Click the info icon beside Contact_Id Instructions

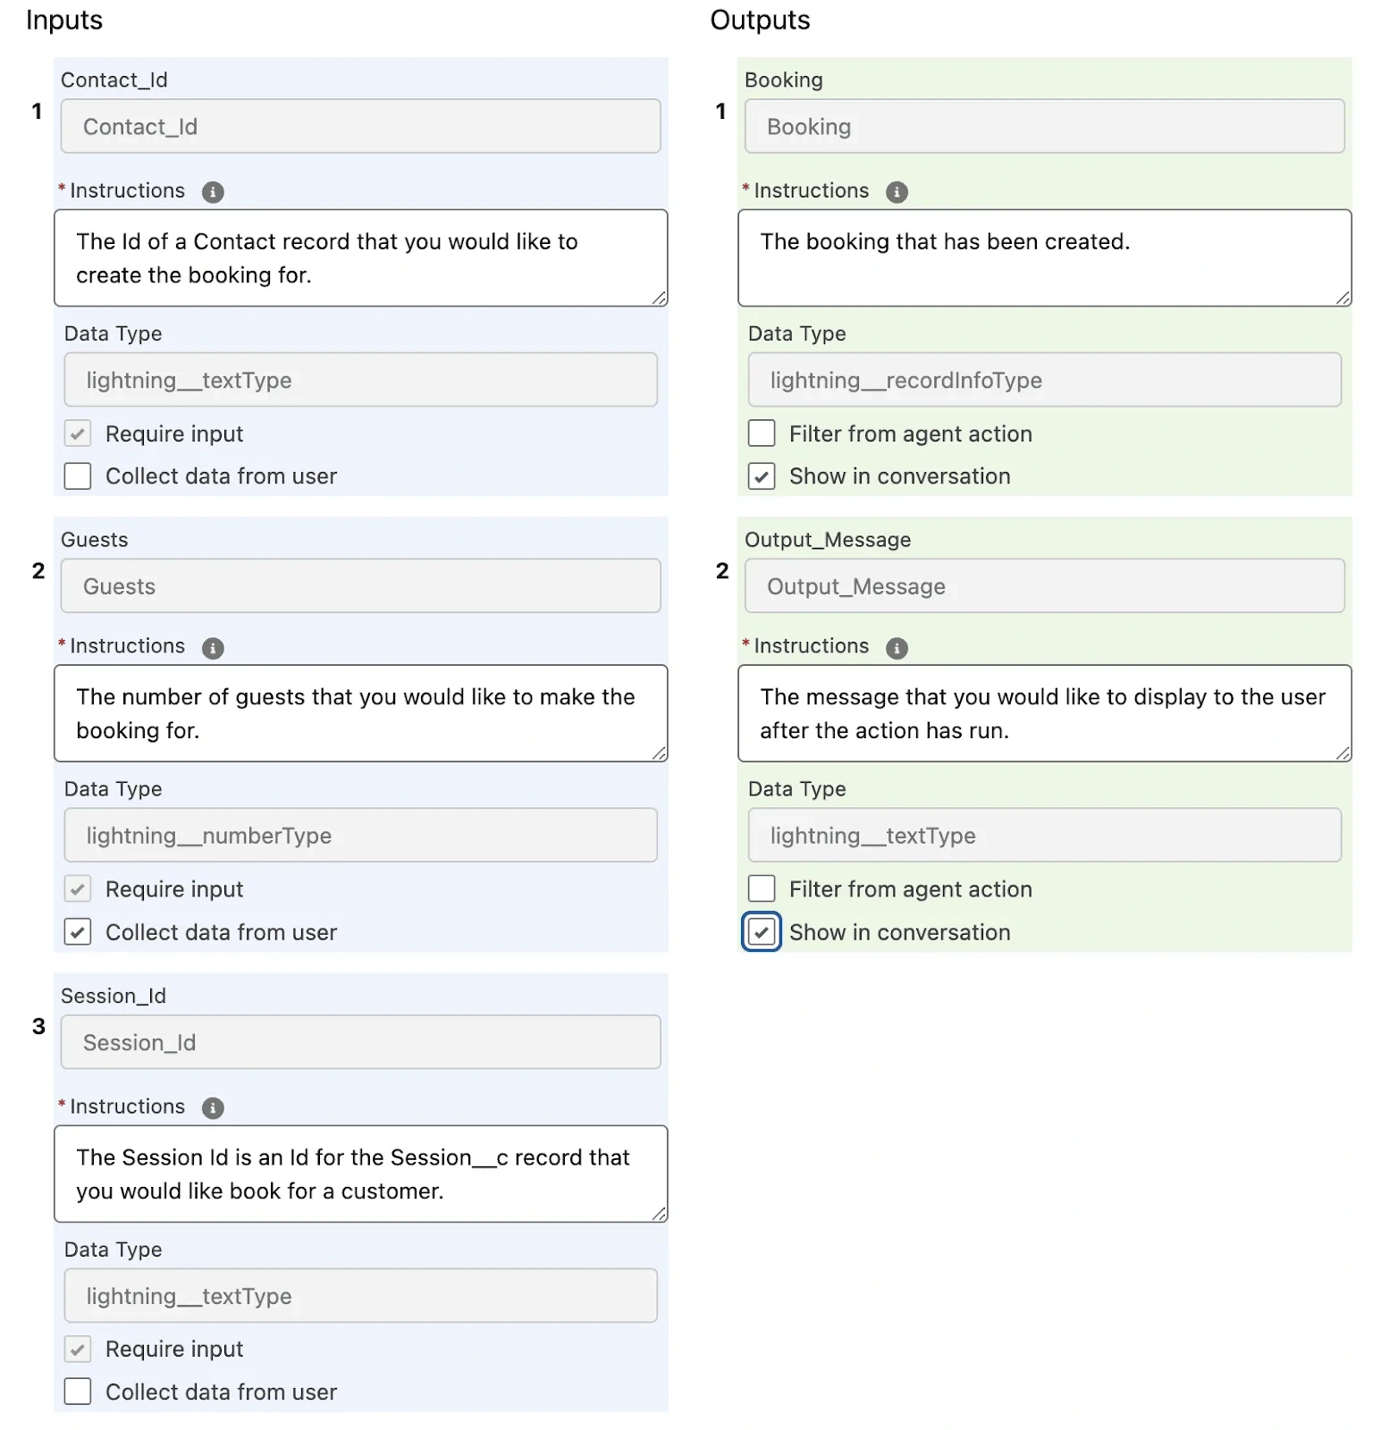(212, 190)
